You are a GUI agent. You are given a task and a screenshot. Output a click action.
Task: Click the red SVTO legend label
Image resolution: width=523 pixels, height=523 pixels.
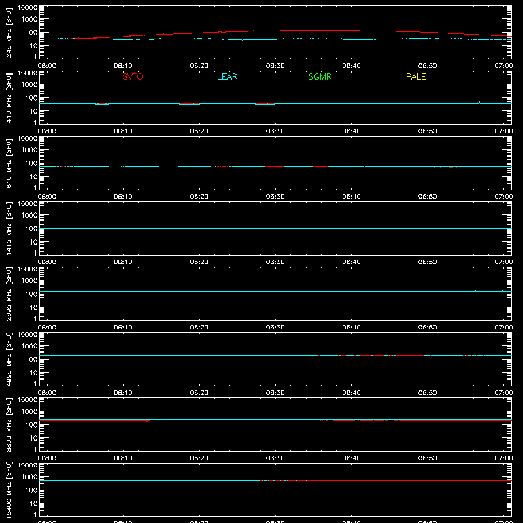coord(133,76)
